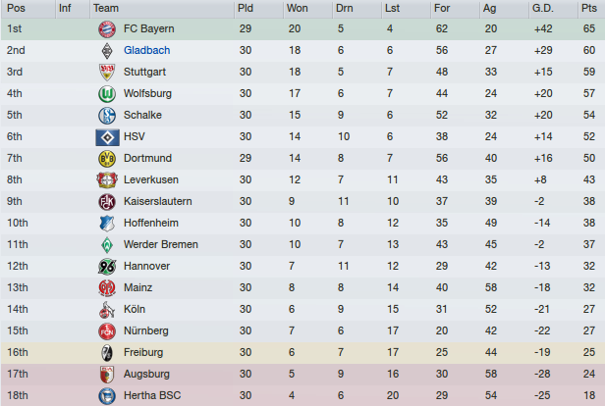Click the FC Bayern club crest
This screenshot has width=605, height=406.
tap(107, 28)
